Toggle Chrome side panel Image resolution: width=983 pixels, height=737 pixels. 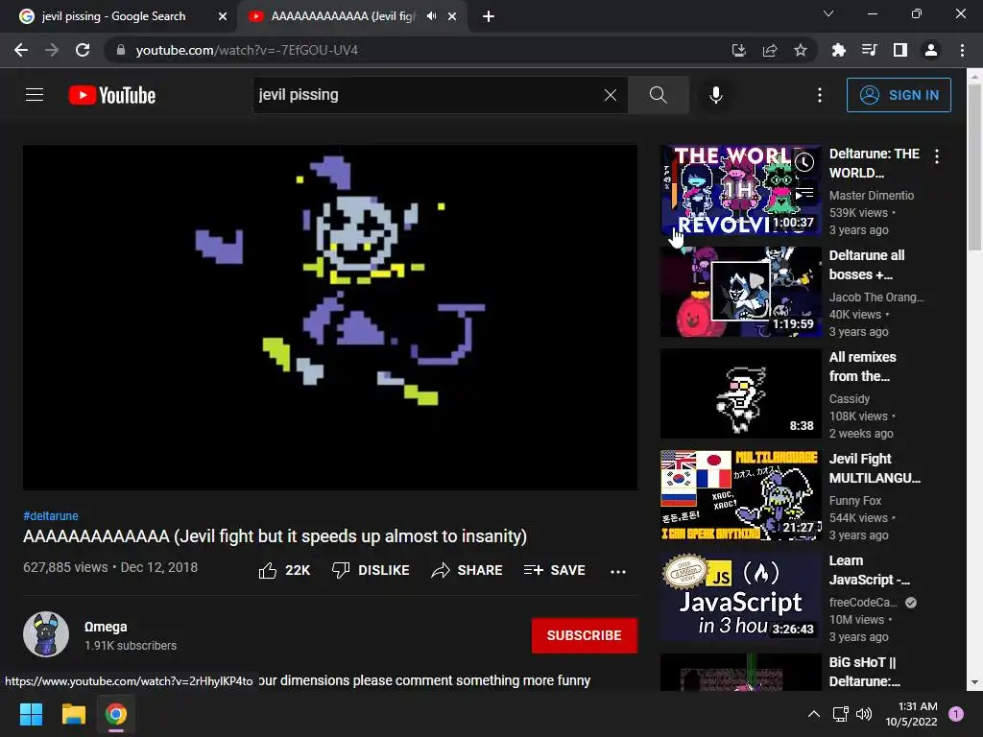point(900,50)
